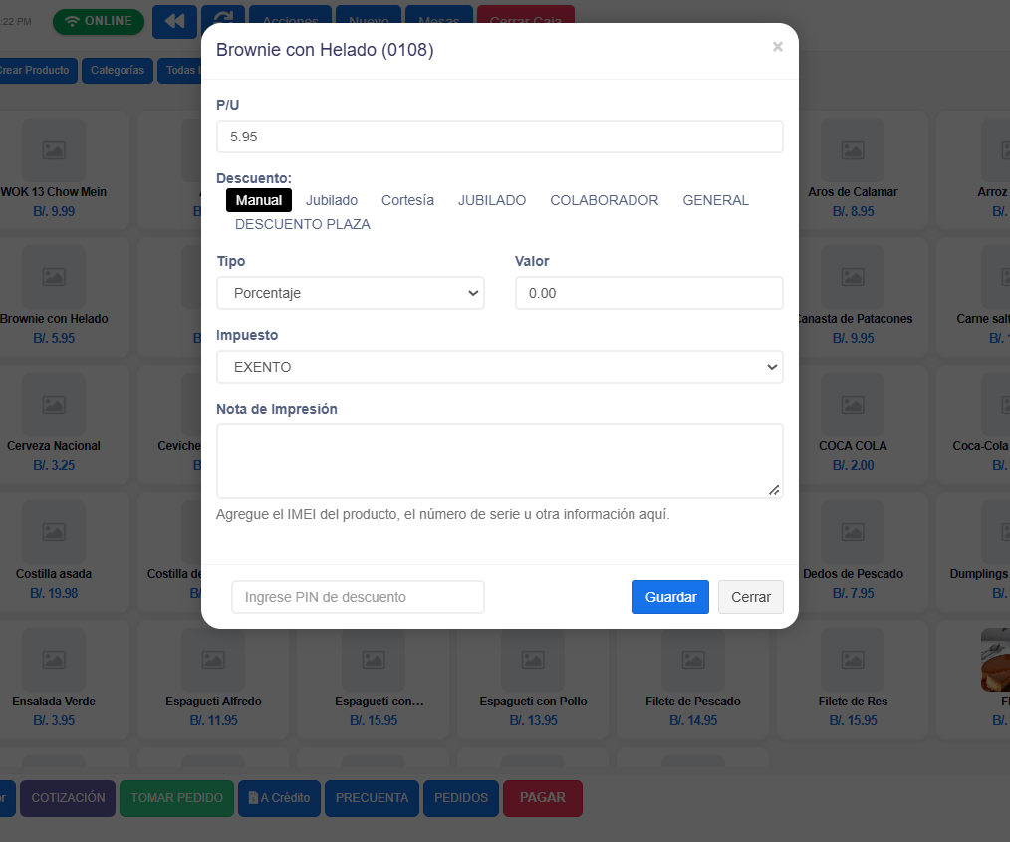
Task: Select the Cerveza Nacional product image
Action: (54, 404)
